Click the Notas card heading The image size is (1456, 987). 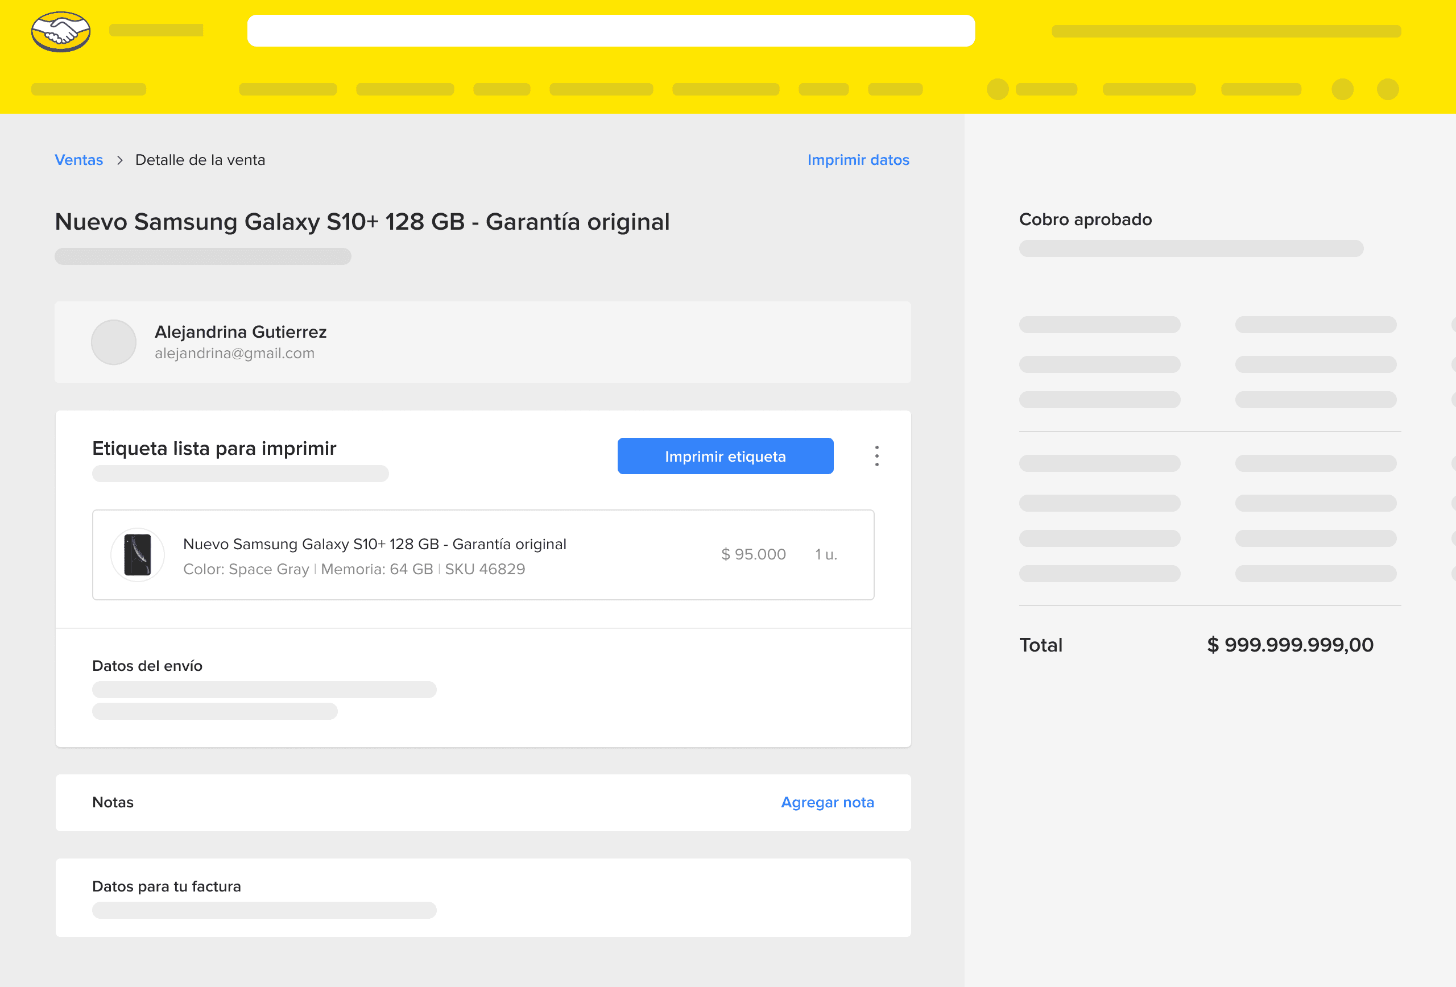click(x=113, y=802)
